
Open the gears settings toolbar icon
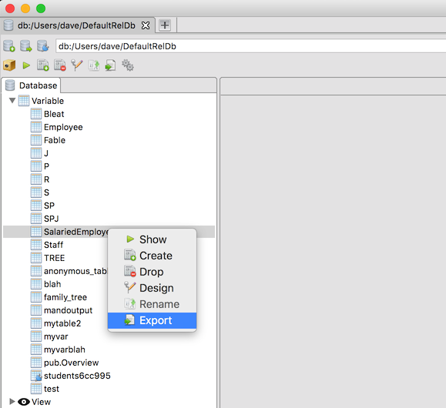point(127,65)
